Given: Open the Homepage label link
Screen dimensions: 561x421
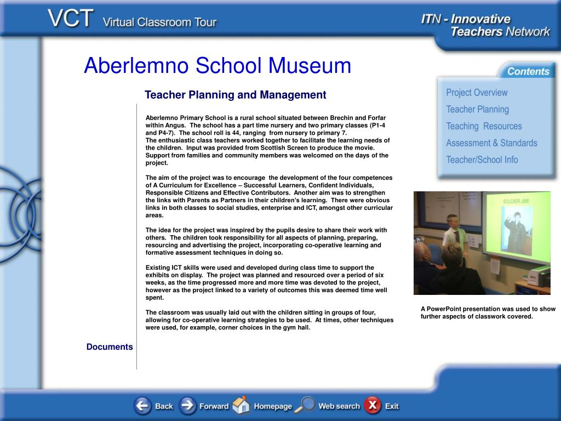Looking at the screenshot, I should [x=273, y=407].
